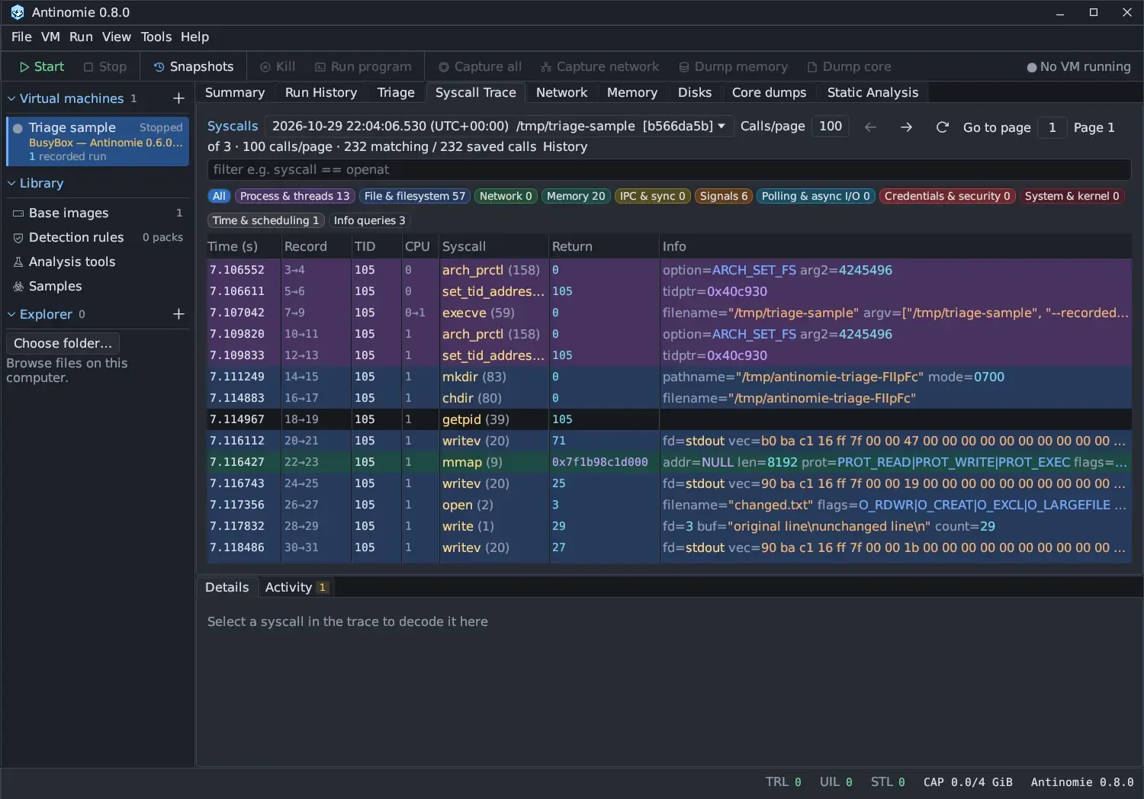
Task: Open the Activity tab in the bottom panel
Action: [296, 587]
